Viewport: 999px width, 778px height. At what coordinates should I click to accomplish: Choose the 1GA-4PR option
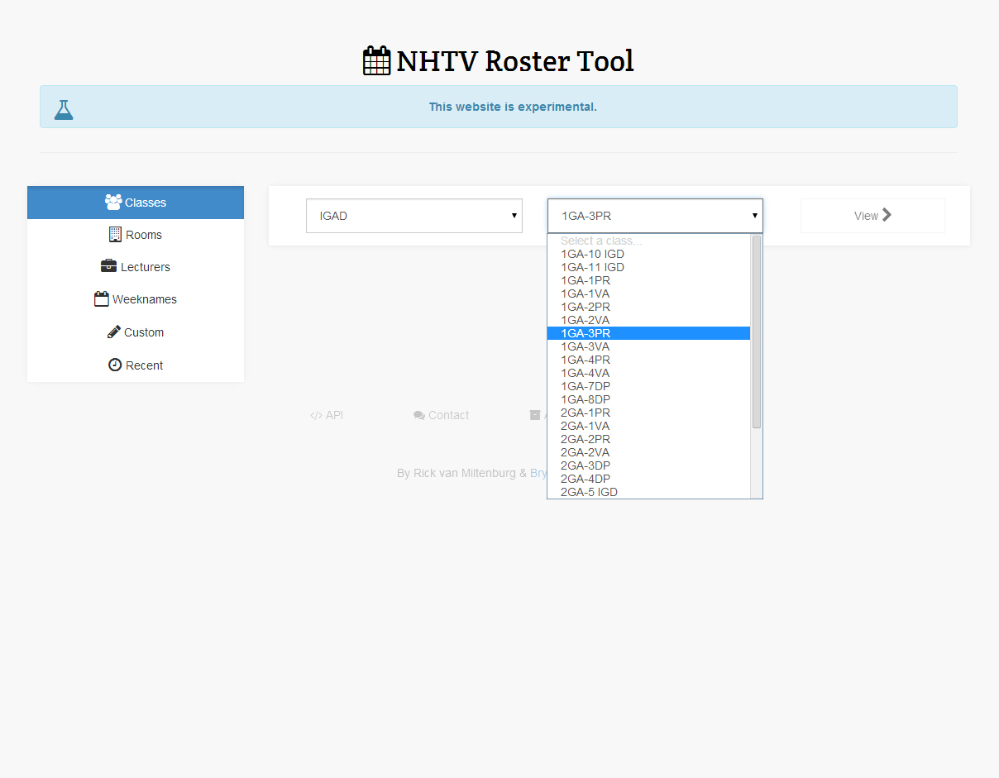coord(648,360)
